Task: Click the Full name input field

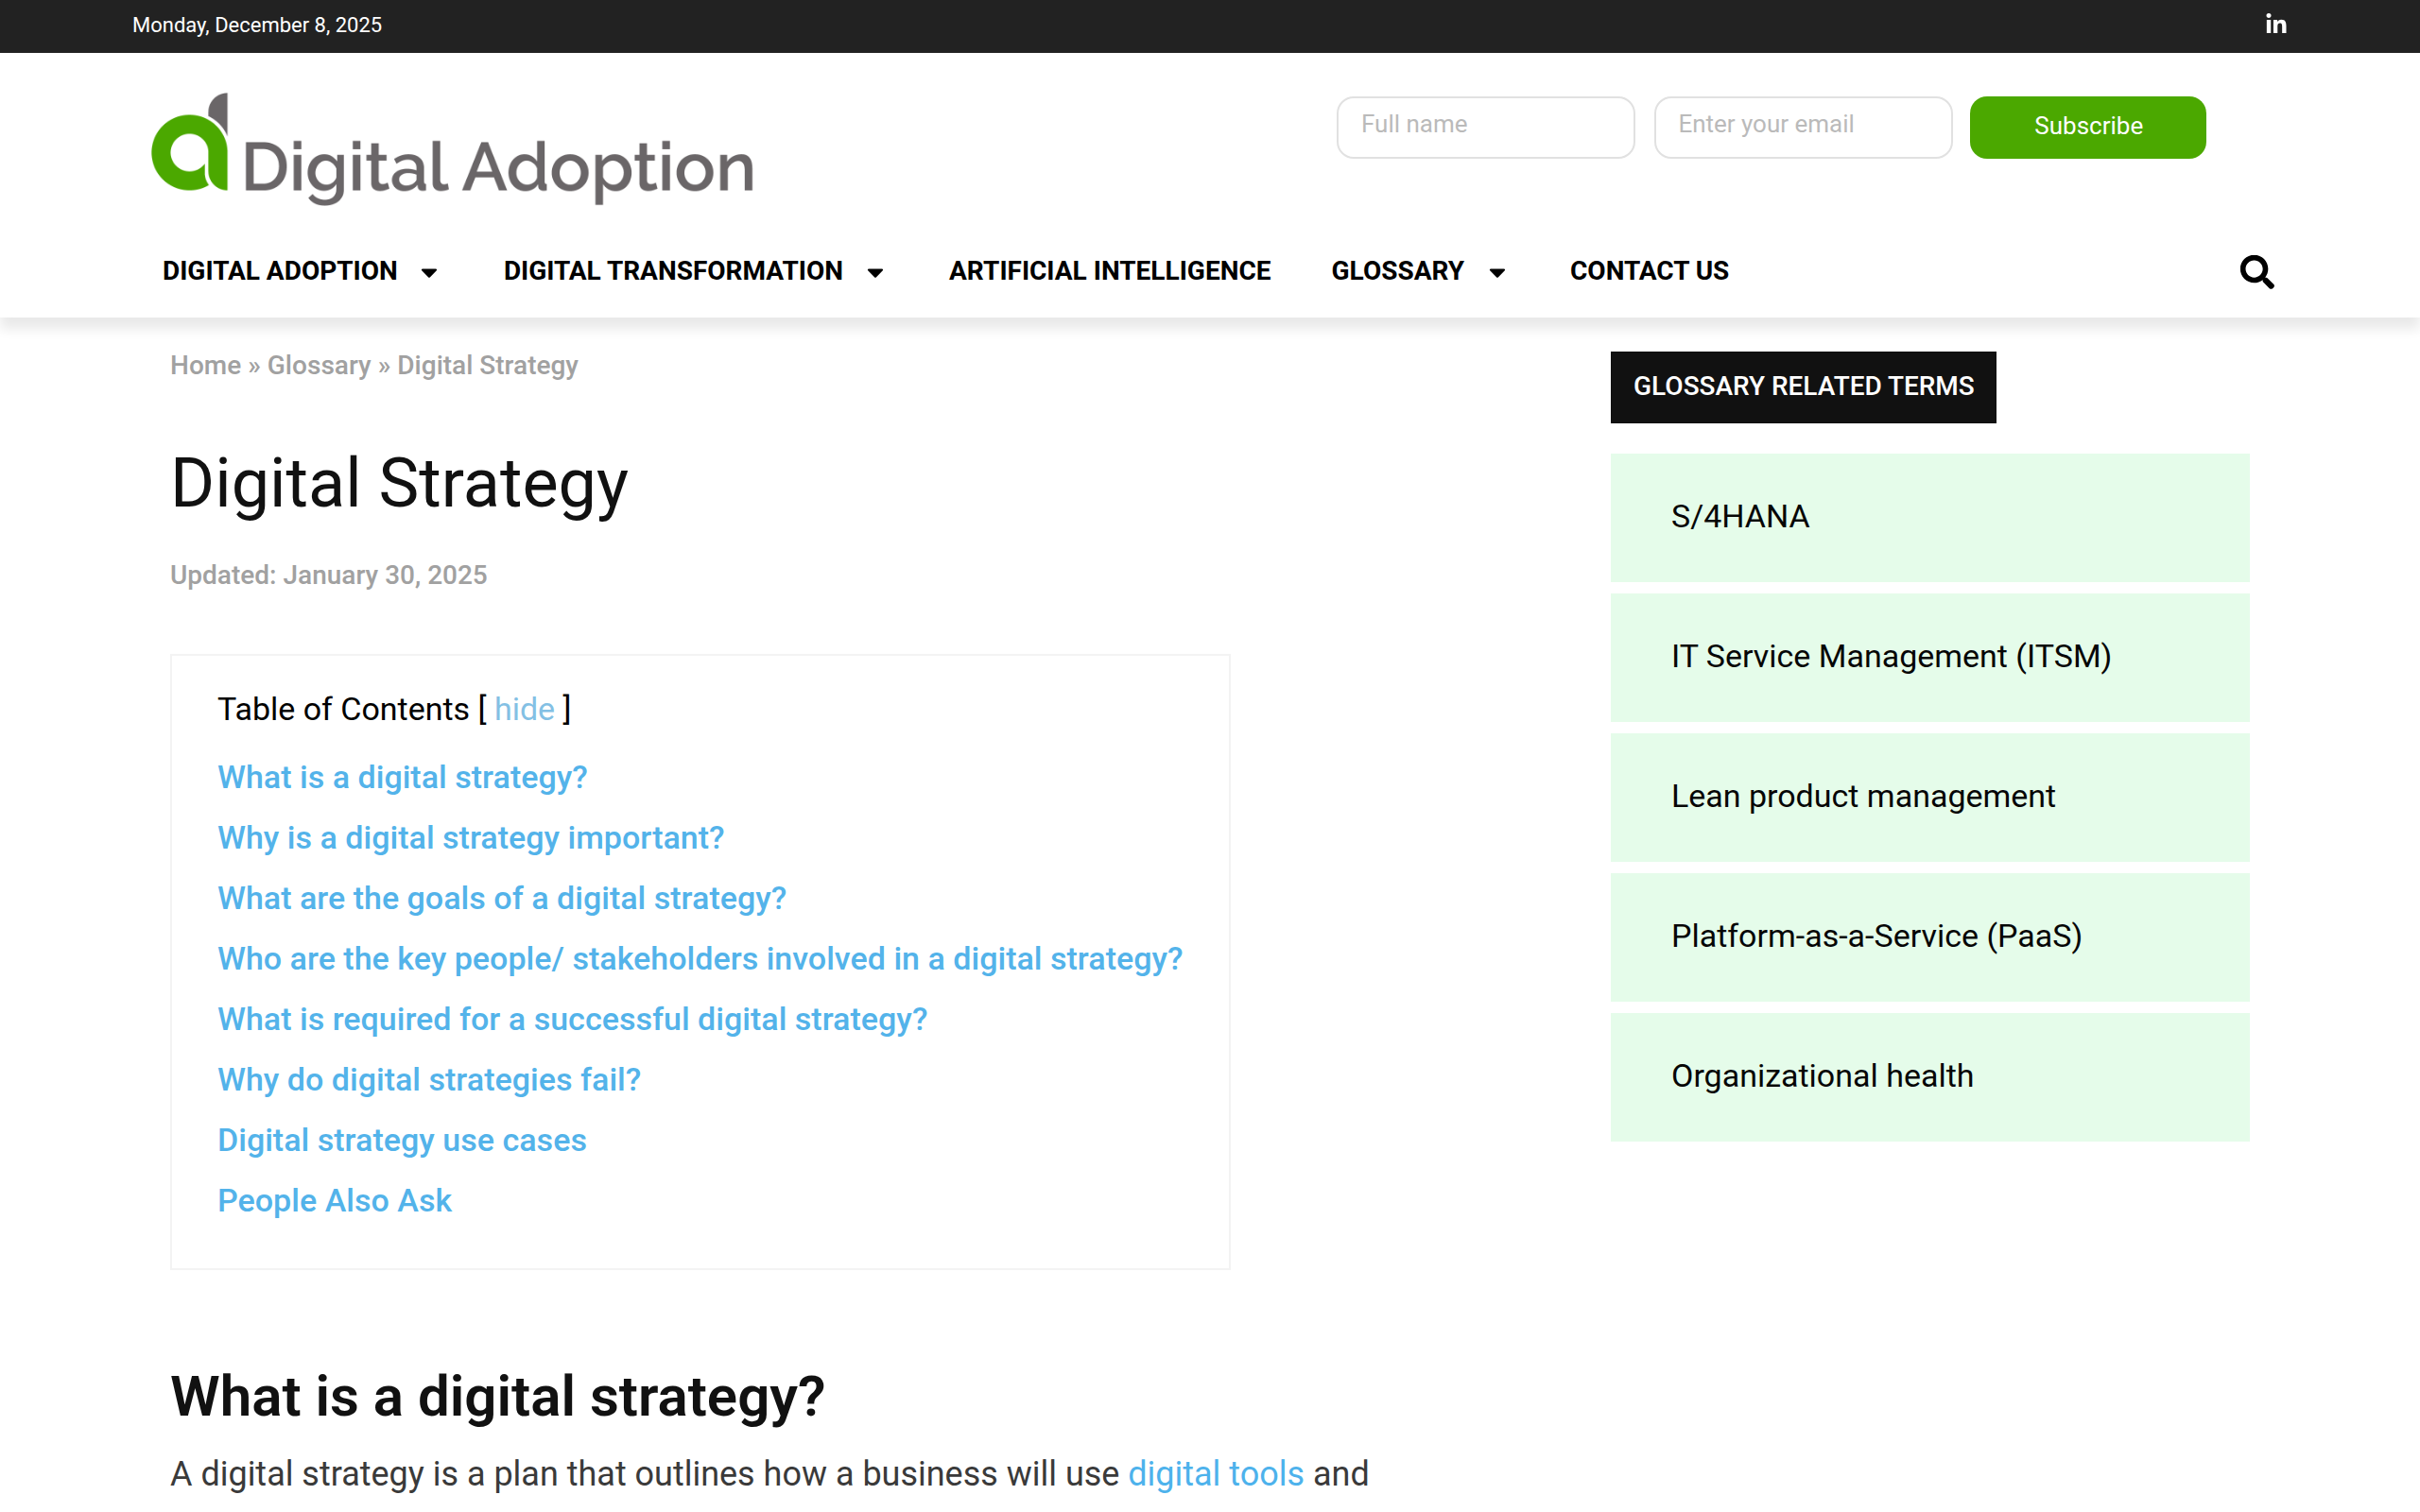Action: click(1485, 126)
